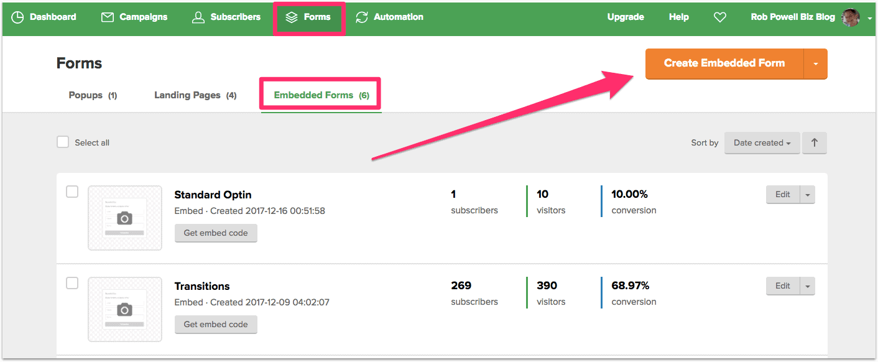Open the Standard Optin form thumbnail
This screenshot has height=362, width=878.
click(125, 218)
